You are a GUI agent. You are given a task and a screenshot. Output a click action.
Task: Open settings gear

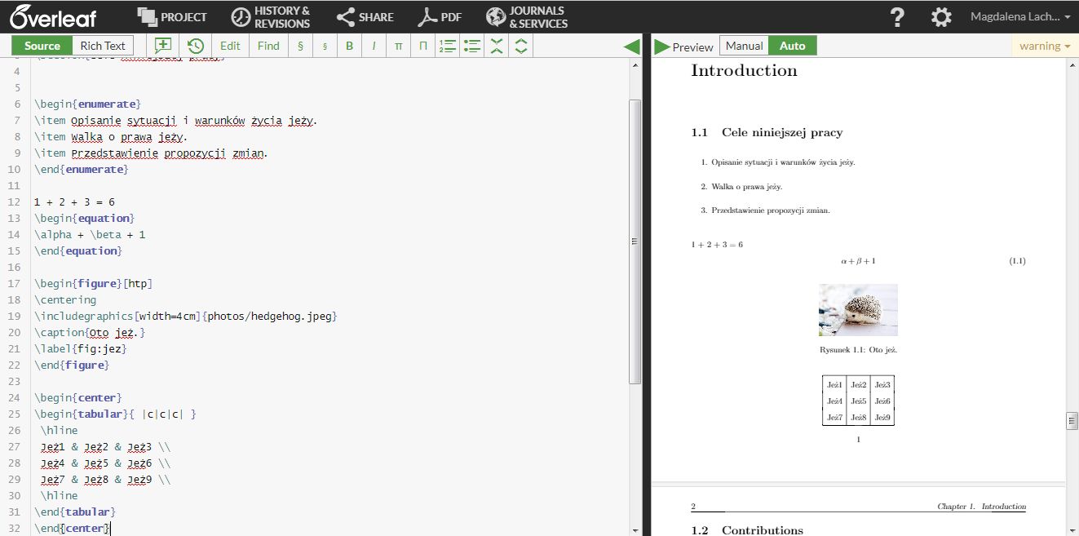coord(941,17)
